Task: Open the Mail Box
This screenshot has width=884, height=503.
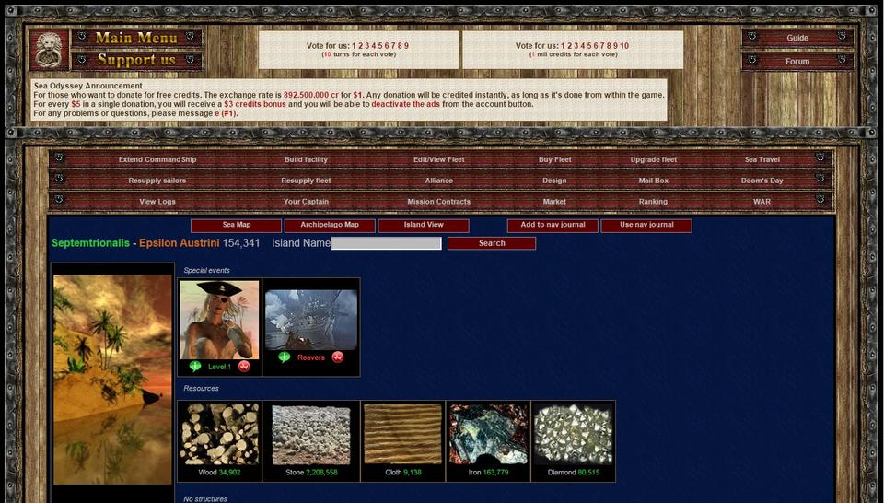Action: [653, 181]
